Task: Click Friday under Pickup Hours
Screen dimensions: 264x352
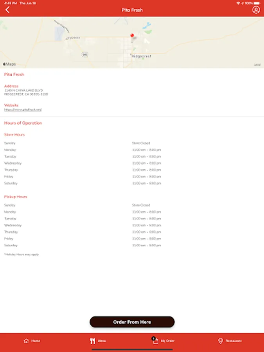Action: [9, 239]
